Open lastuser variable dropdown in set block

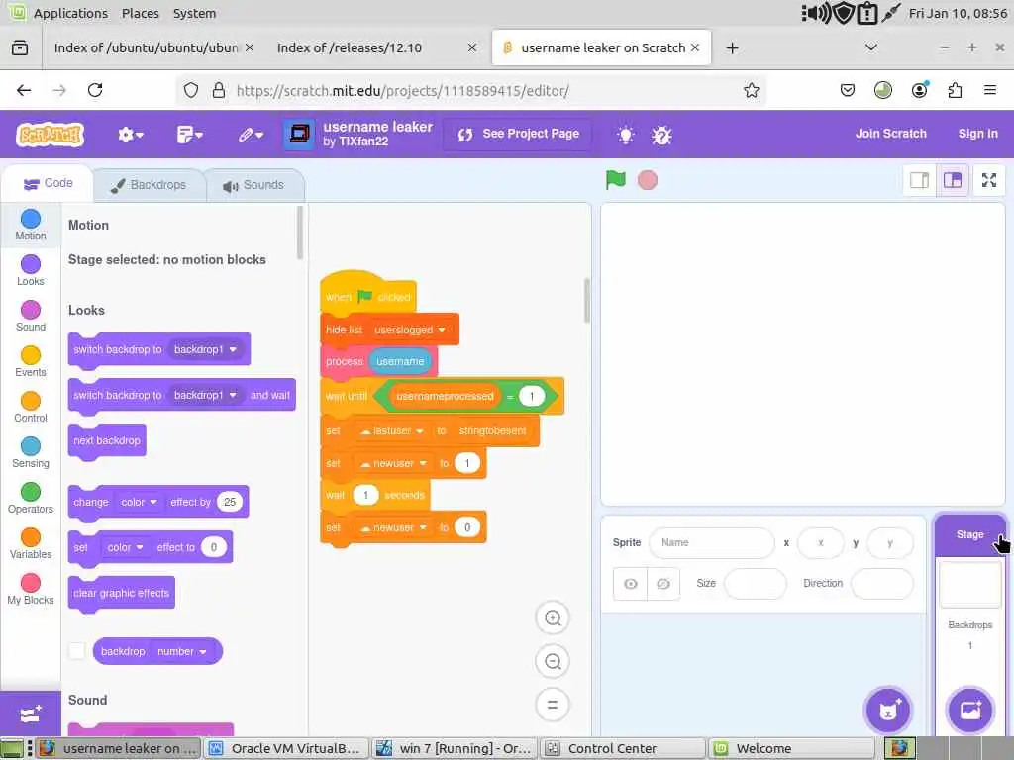[391, 431]
